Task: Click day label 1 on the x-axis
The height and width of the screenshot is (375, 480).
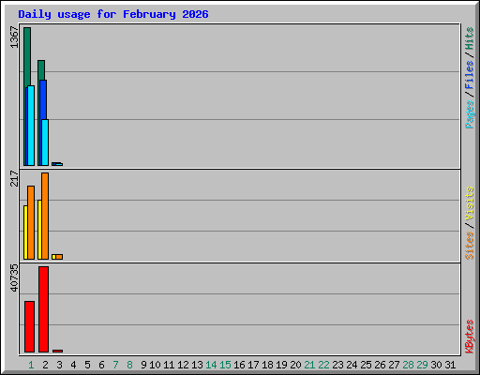Action: pyautogui.click(x=31, y=365)
